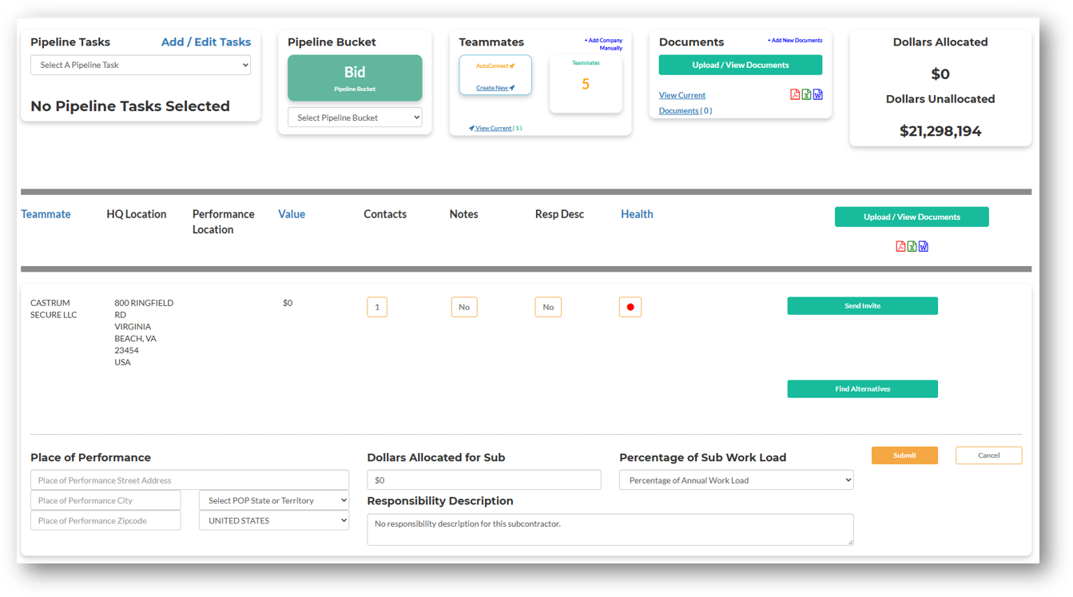Sort by the Teammate column header
The height and width of the screenshot is (597, 1073).
pyautogui.click(x=46, y=213)
